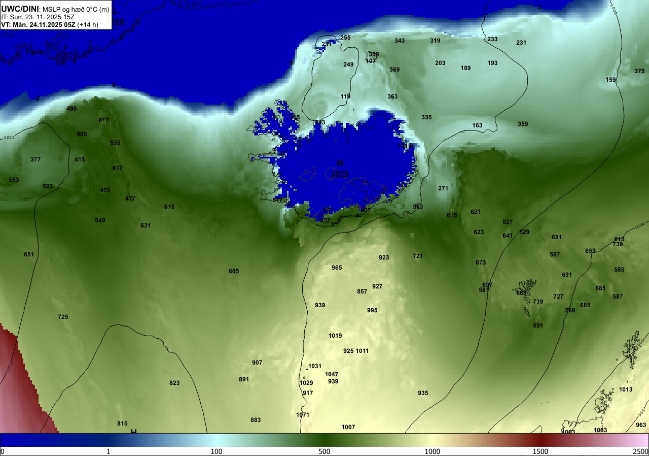The image size is (649, 456).
Task: Click the 1000 tick label on the colorbar
Action: coord(432,451)
